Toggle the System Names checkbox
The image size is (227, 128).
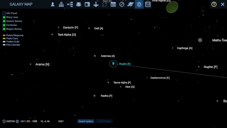tap(4, 21)
